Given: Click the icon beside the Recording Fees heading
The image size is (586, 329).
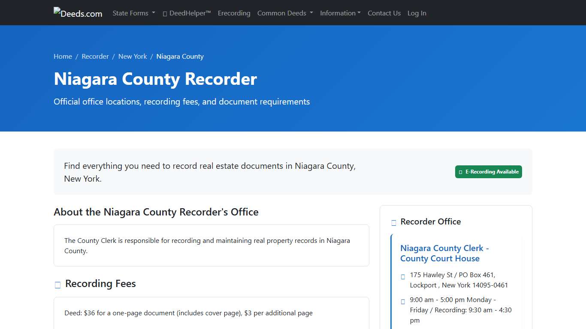Looking at the screenshot, I should tap(57, 284).
